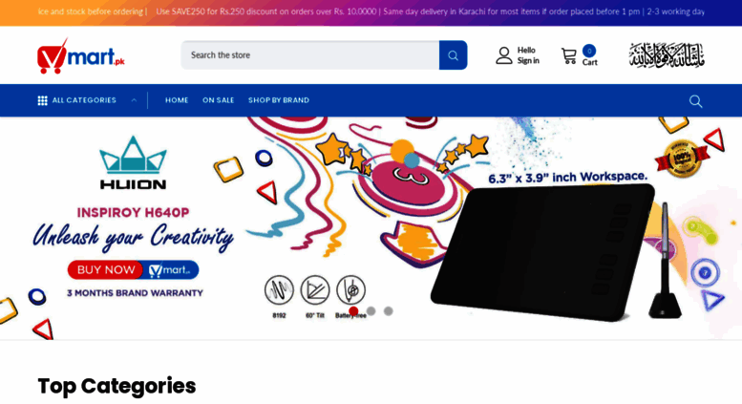742x404 pixels.
Task: Switch to the third banner slide dot
Action: [388, 310]
